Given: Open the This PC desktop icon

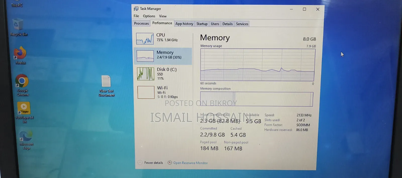Looking at the screenshot, I should [x=17, y=4].
